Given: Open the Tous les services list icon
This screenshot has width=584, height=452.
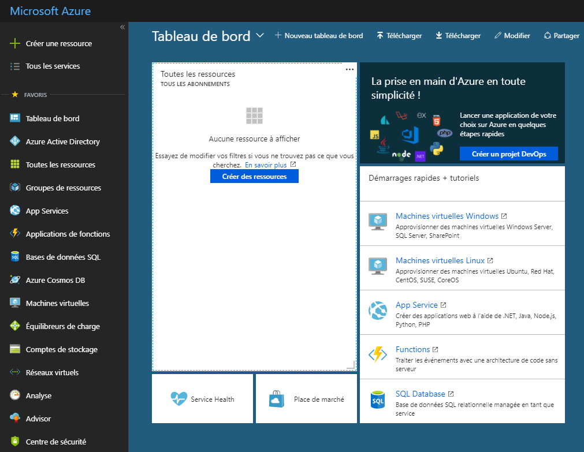Looking at the screenshot, I should tap(15, 66).
